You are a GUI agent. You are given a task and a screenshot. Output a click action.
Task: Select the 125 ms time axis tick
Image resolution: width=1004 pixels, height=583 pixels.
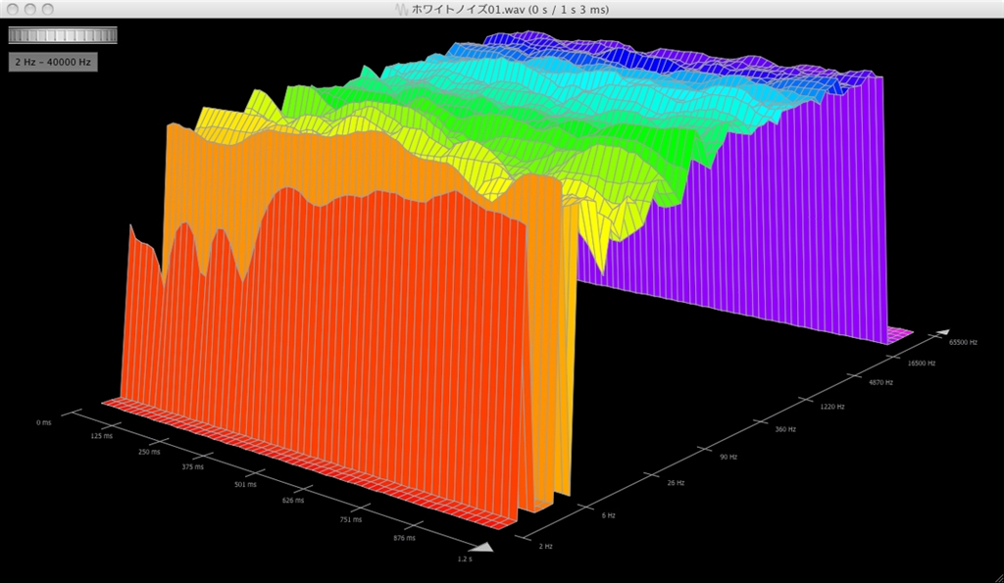pos(101,436)
